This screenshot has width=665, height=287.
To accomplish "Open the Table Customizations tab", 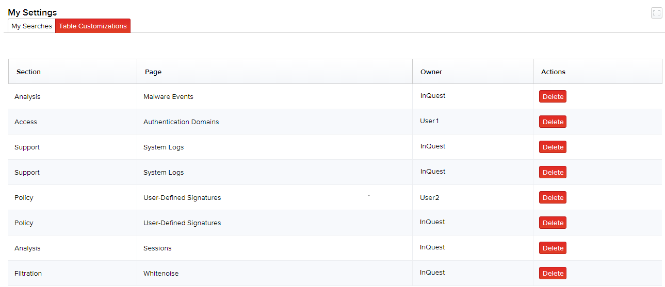I will [93, 26].
